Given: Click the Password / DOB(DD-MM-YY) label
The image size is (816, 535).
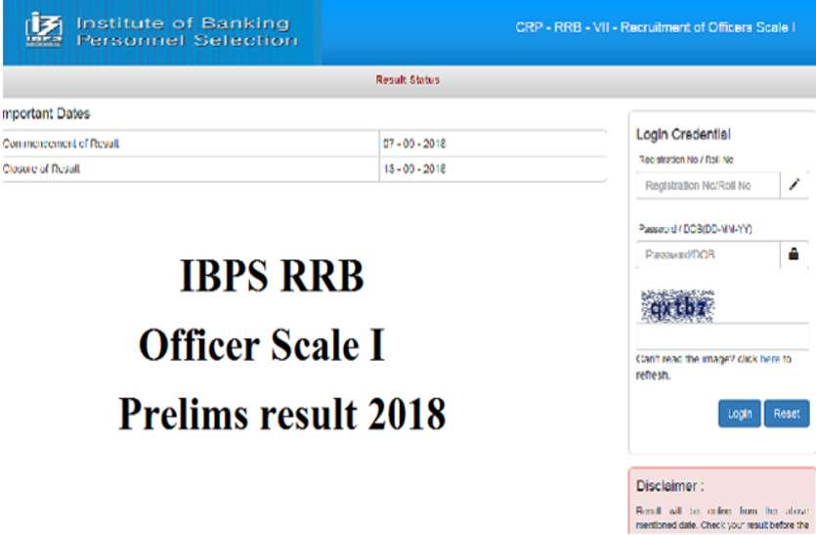Looking at the screenshot, I should (695, 229).
